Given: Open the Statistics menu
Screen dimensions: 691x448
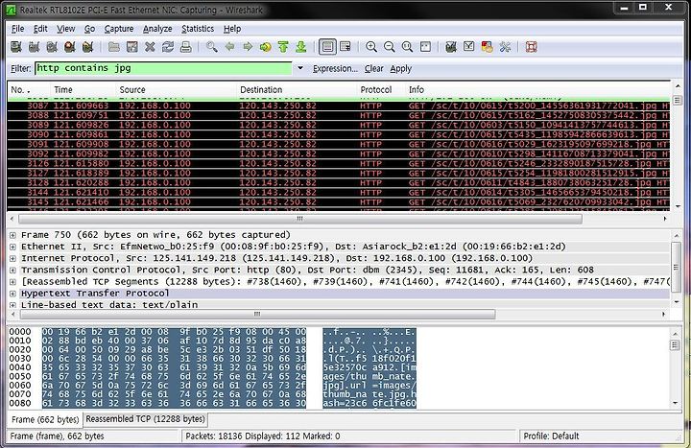Looking at the screenshot, I should [x=198, y=29].
